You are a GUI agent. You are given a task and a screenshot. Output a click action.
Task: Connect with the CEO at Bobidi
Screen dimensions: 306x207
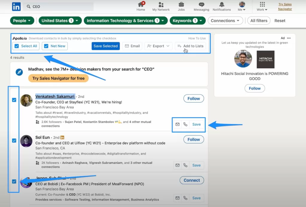[192, 180]
